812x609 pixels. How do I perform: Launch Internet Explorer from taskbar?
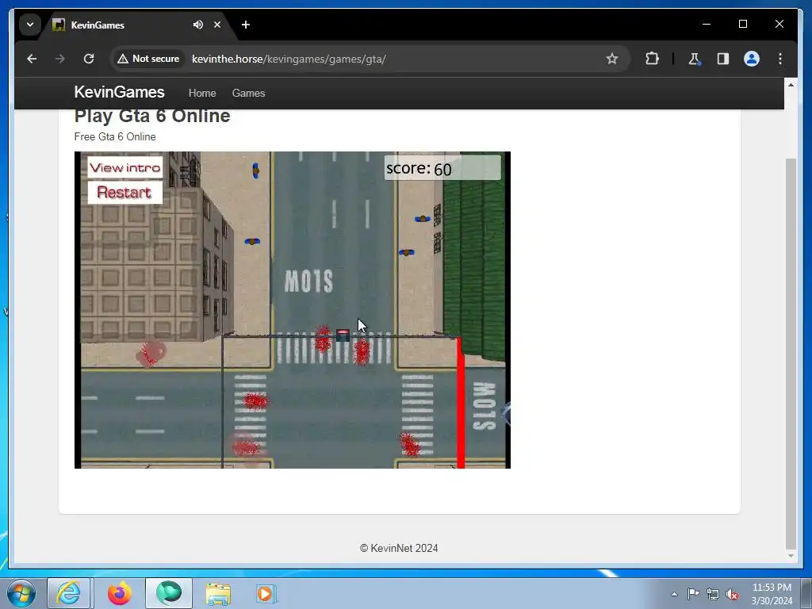click(69, 593)
